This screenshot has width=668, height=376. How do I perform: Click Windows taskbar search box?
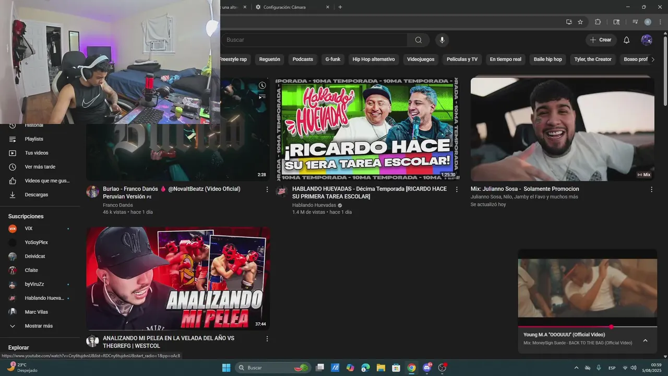pos(272,368)
